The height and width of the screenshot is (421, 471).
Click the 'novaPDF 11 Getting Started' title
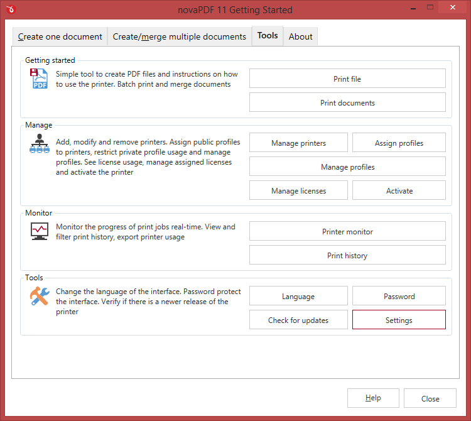pos(235,10)
